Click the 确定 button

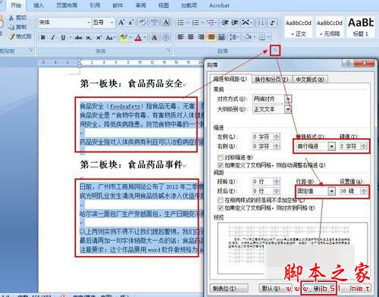coord(319,288)
